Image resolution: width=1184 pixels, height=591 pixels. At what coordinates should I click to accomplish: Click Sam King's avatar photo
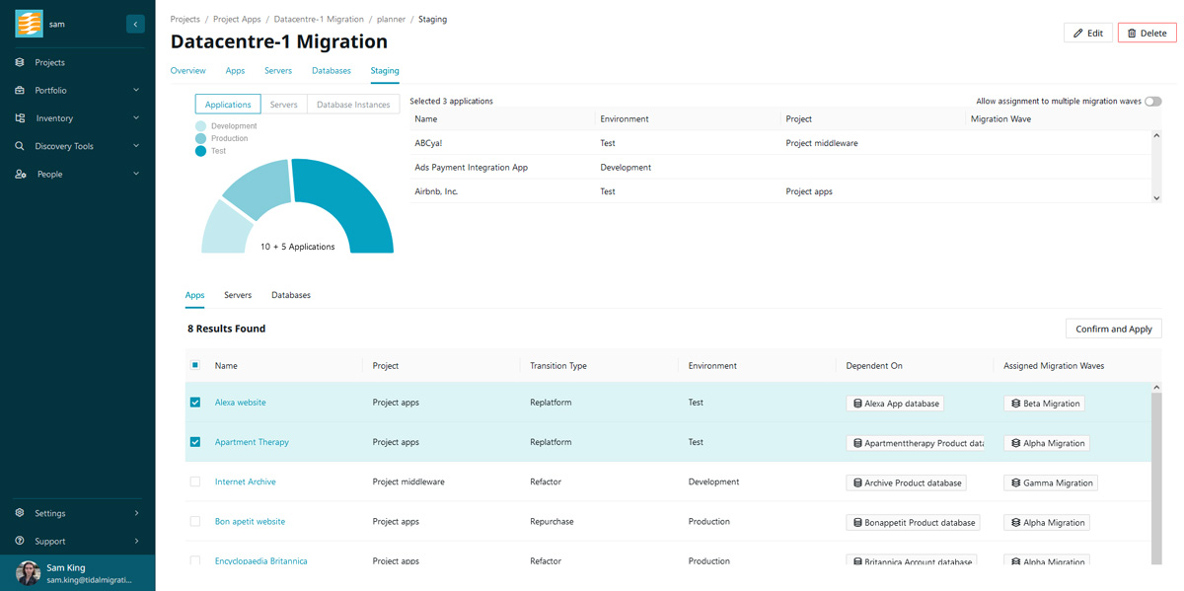tap(28, 573)
